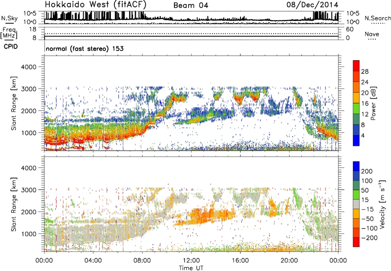Screen dimensions: 391x271
Task: Click the '04:00' time axis label
Action: pyautogui.click(x=93, y=261)
